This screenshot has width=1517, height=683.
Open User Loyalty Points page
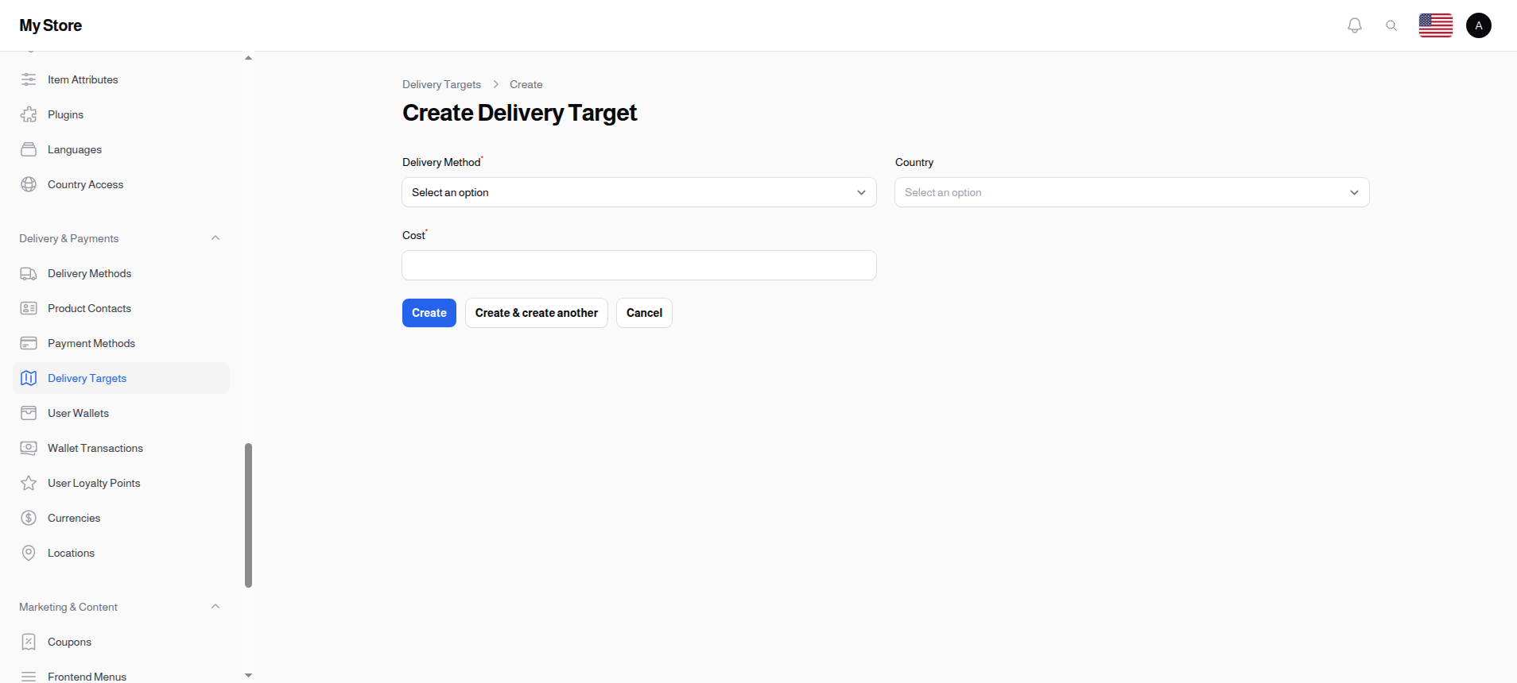[94, 483]
